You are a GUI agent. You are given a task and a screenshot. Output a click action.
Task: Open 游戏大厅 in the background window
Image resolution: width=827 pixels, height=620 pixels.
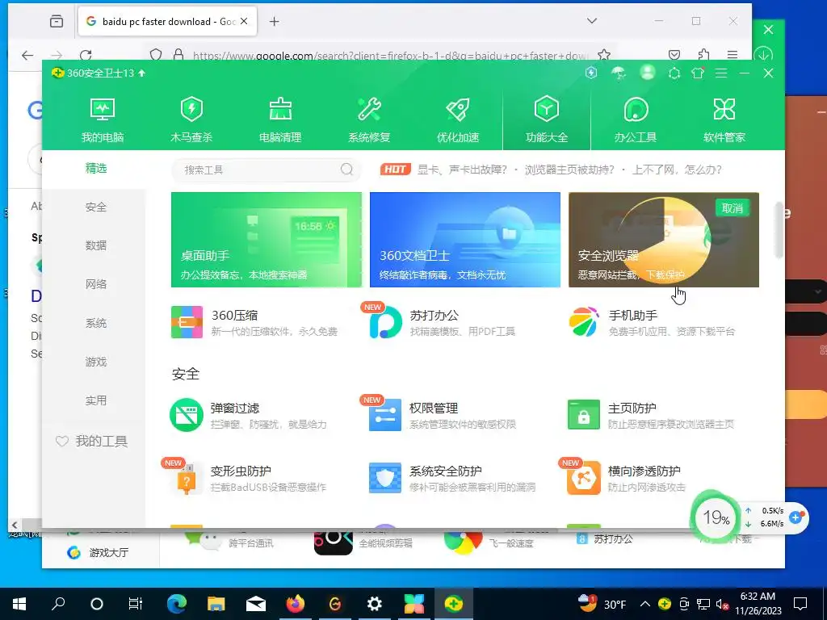pos(98,552)
